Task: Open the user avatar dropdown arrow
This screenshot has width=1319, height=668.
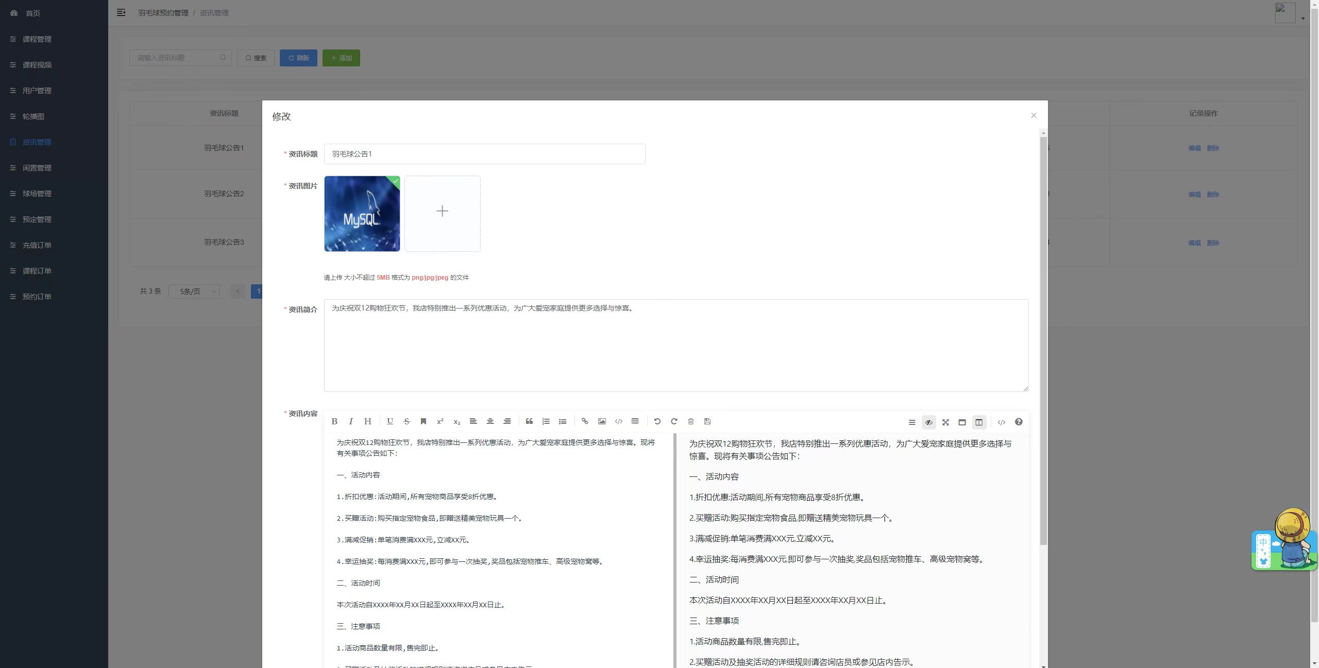Action: click(1303, 19)
